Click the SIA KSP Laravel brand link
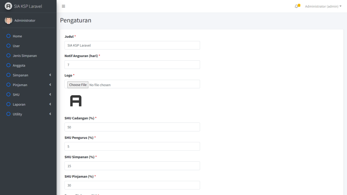 point(28,6)
